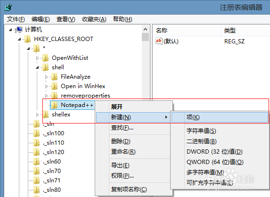270x197 pixels.
Task: Click the ._sln100 folder icon
Action: (x=36, y=133)
